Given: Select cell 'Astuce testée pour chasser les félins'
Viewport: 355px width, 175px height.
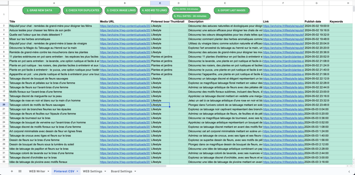Looking at the screenshot, I should 54,30.
